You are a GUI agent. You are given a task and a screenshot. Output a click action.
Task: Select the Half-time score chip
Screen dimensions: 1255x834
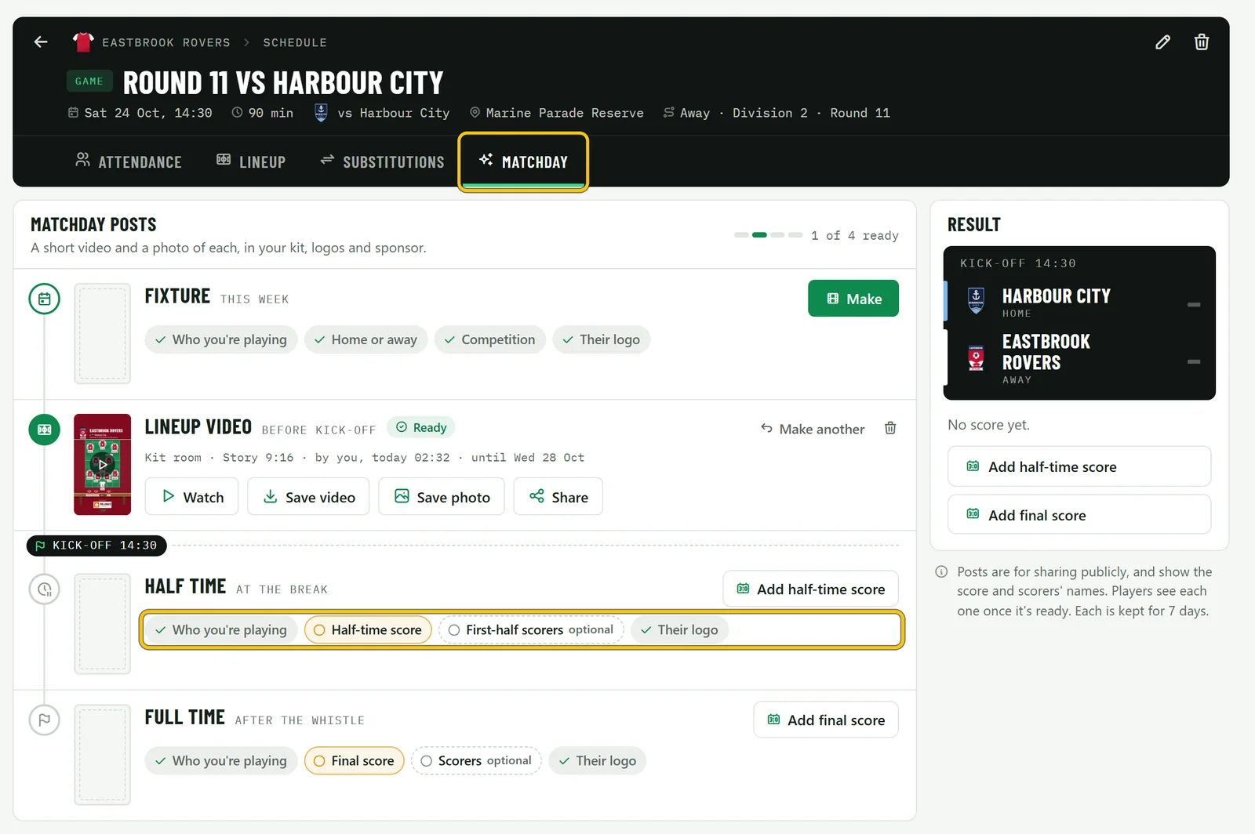click(x=368, y=629)
